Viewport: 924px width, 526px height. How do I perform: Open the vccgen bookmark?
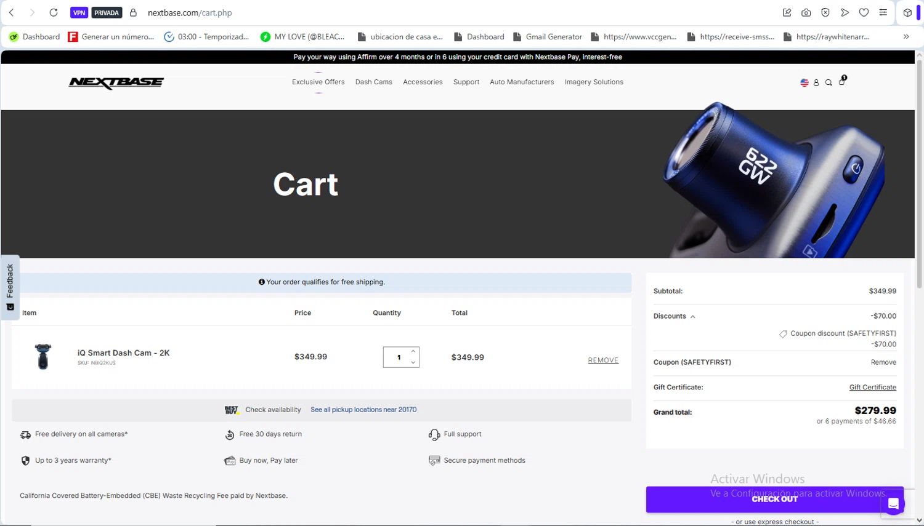(634, 37)
